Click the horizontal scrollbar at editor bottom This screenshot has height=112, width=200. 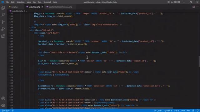(x=90, y=108)
